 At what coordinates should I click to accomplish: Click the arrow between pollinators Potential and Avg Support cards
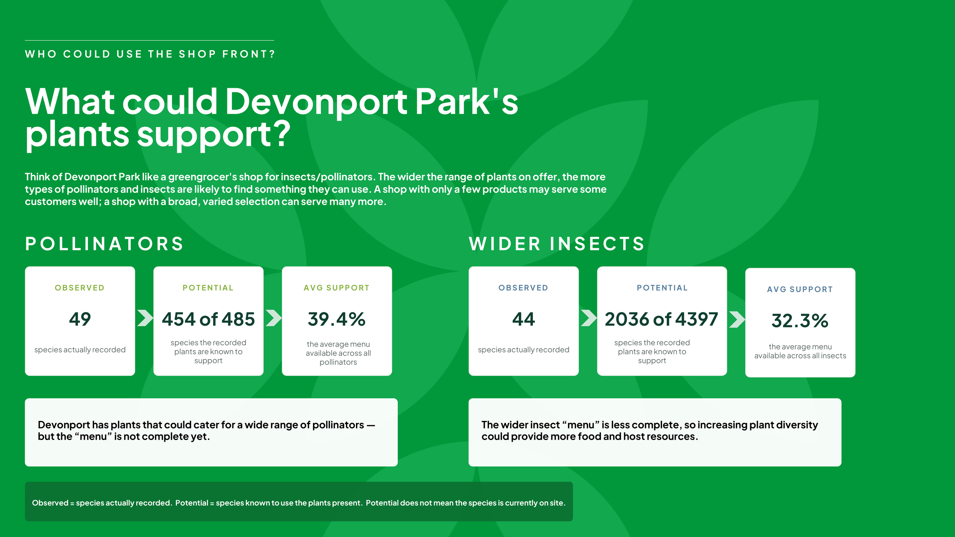[274, 318]
